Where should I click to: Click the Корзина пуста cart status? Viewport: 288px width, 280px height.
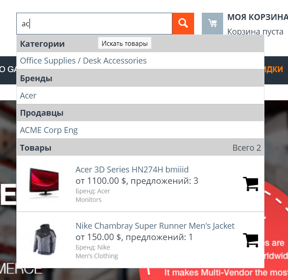pyautogui.click(x=255, y=32)
